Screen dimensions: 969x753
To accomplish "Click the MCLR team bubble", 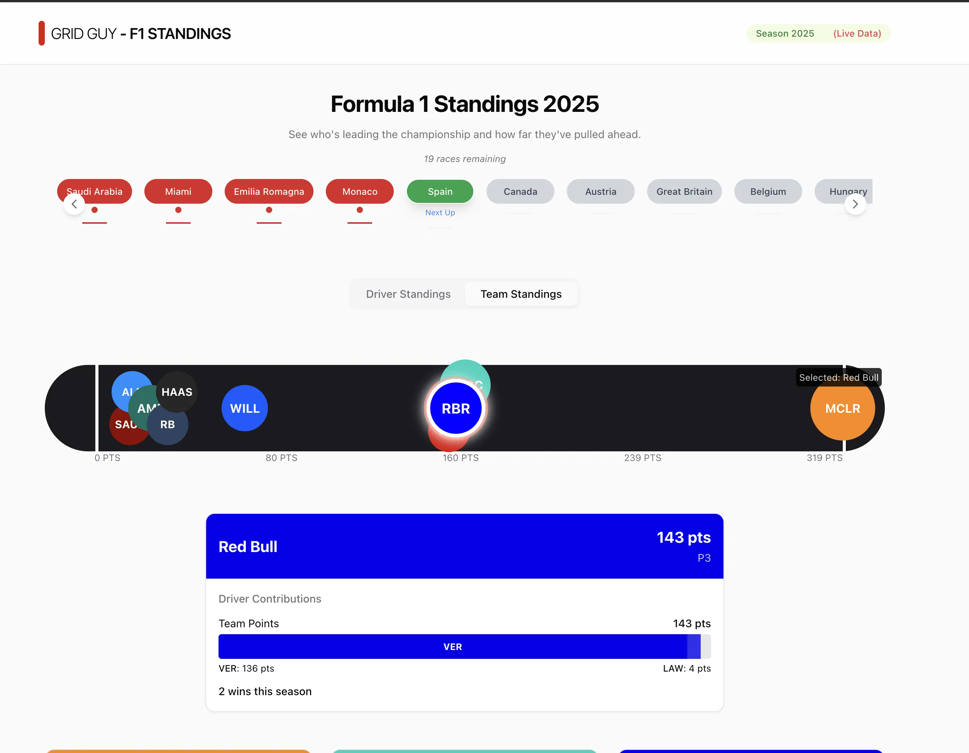I will click(x=842, y=409).
